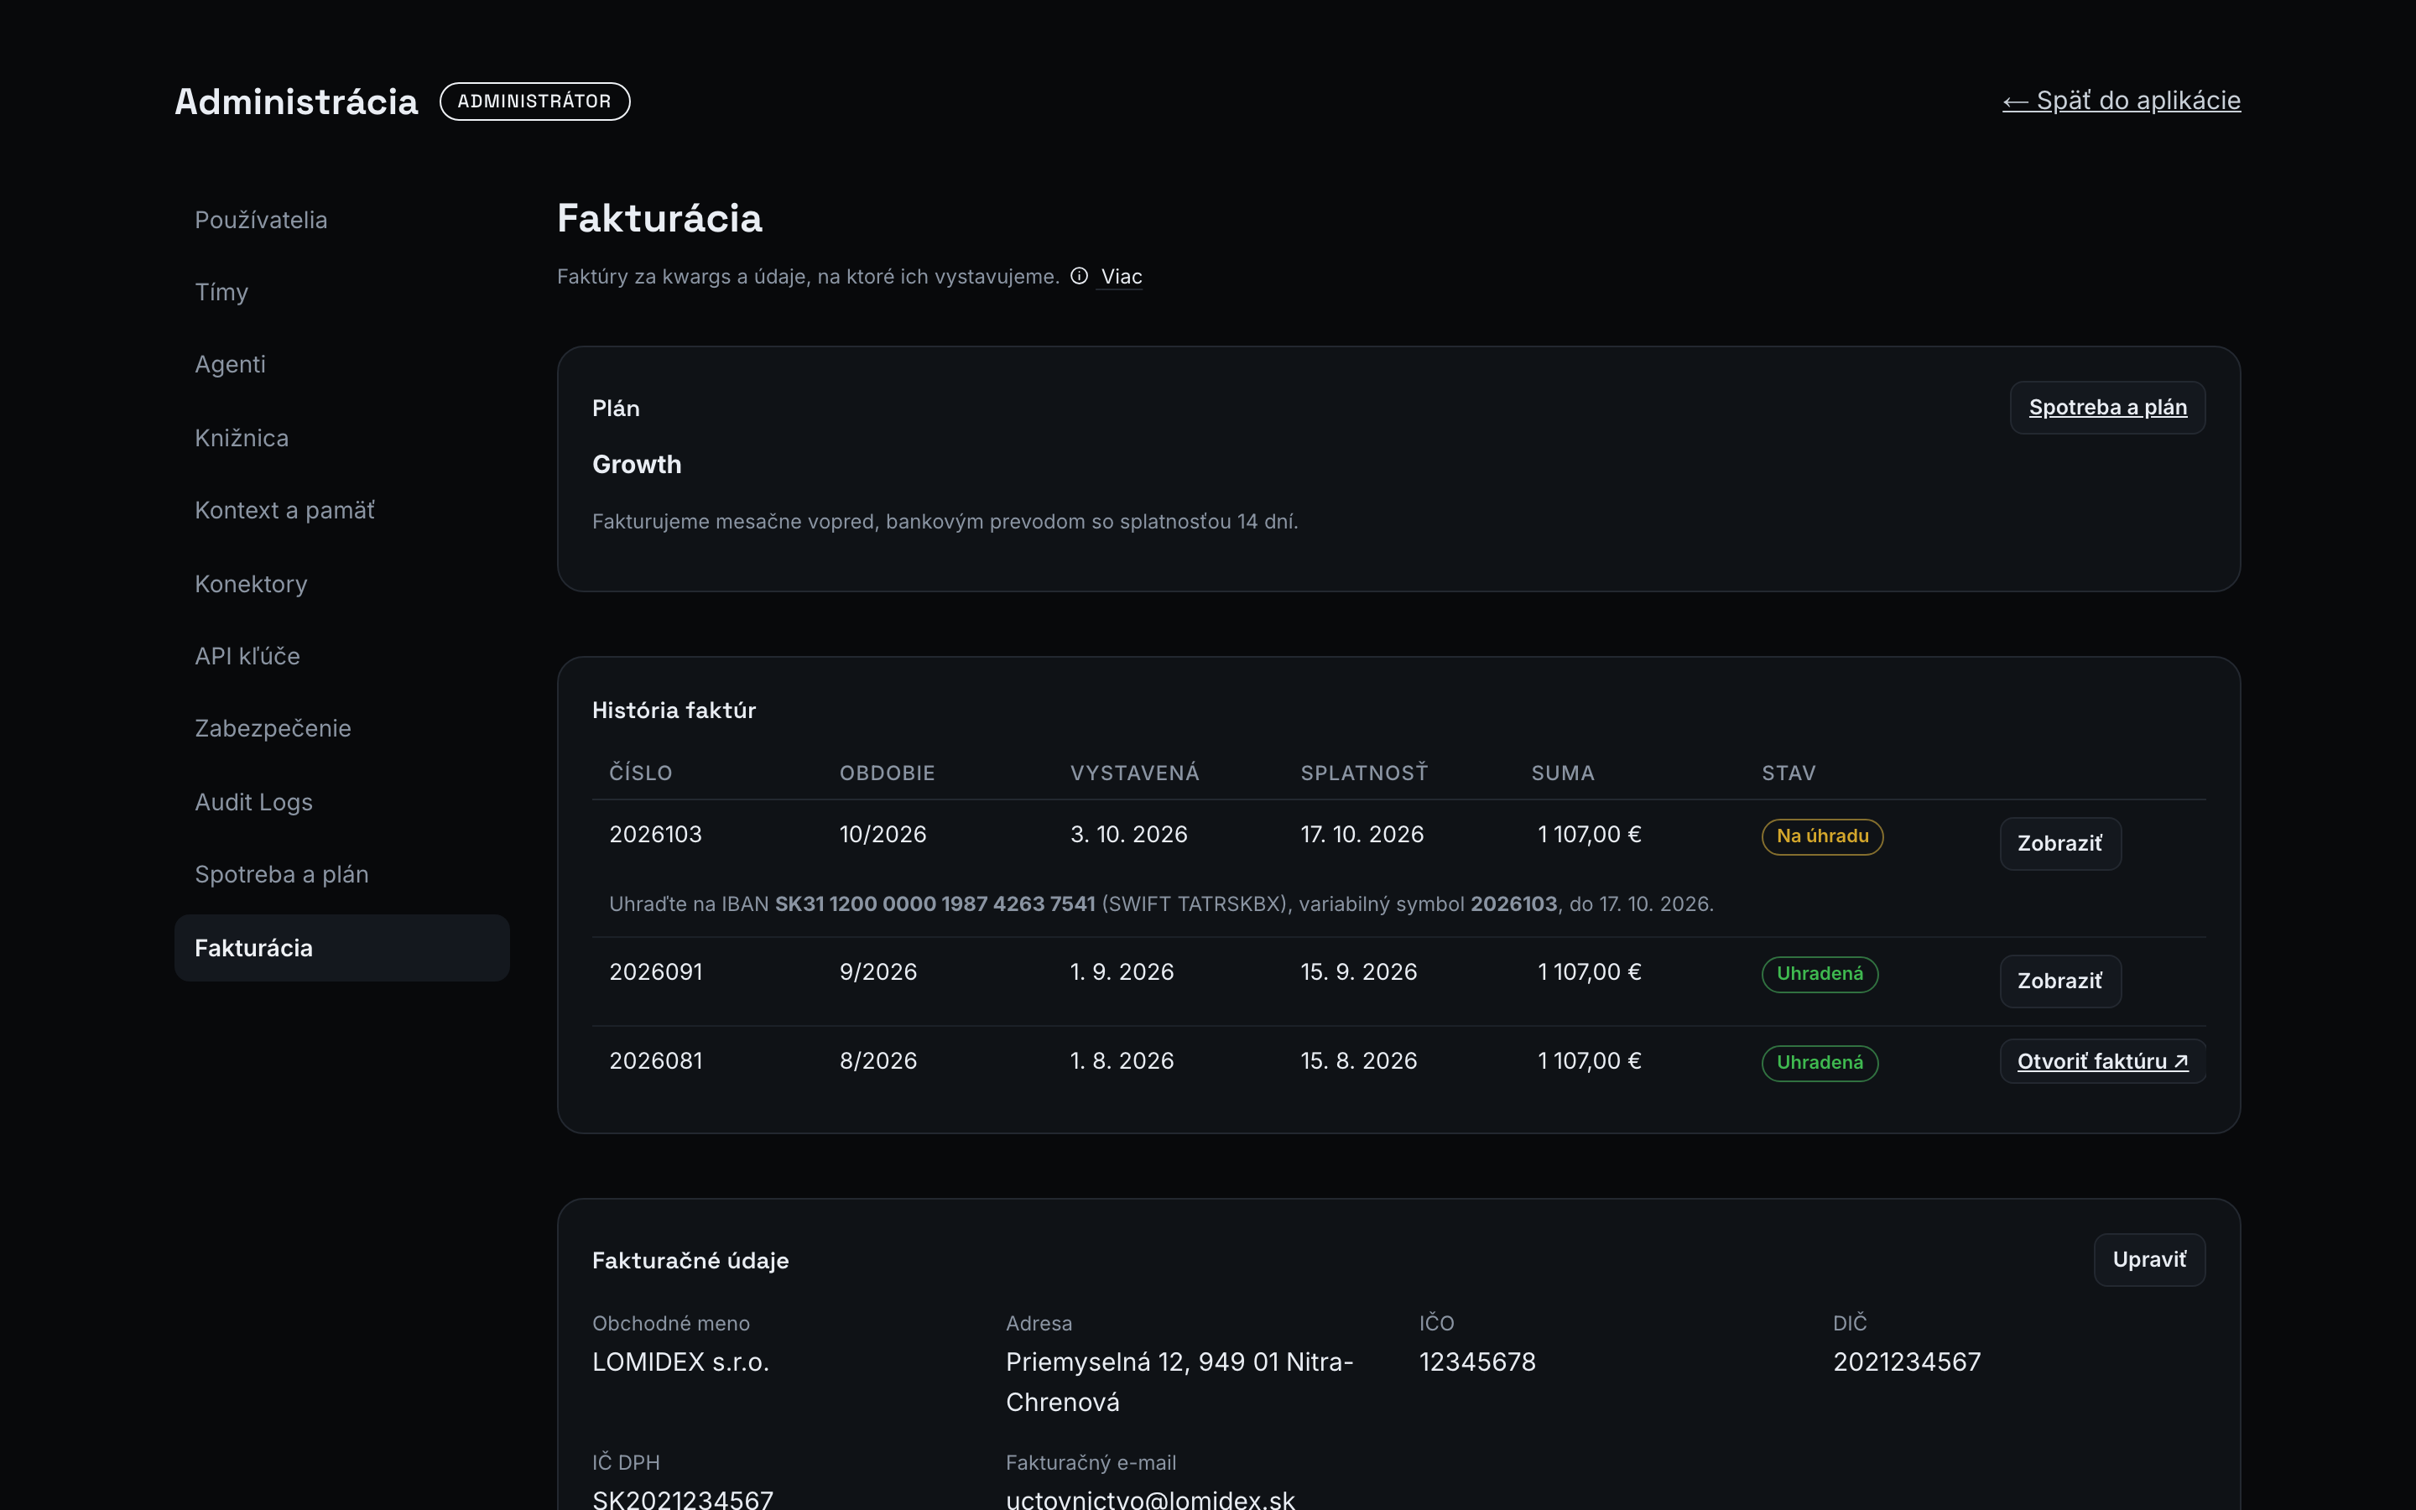Select Konektory in the sidebar

pos(341,583)
